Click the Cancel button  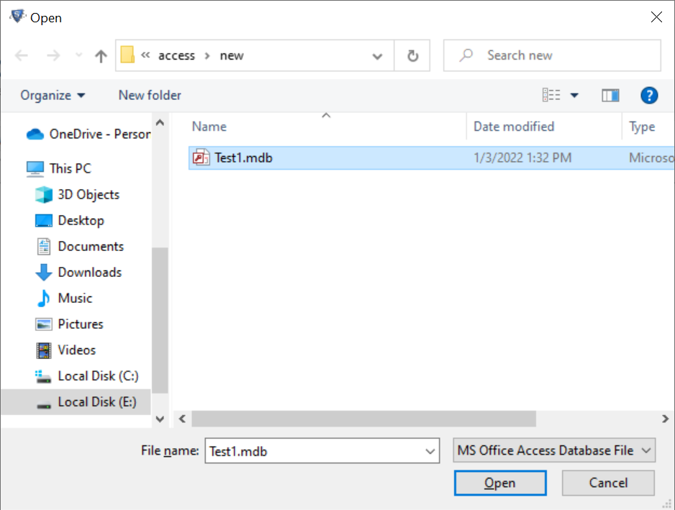[608, 483]
